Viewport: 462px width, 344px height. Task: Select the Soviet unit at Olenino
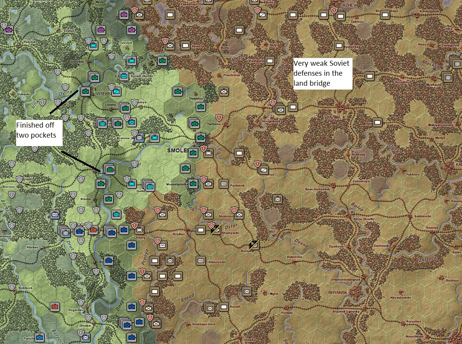click(293, 15)
